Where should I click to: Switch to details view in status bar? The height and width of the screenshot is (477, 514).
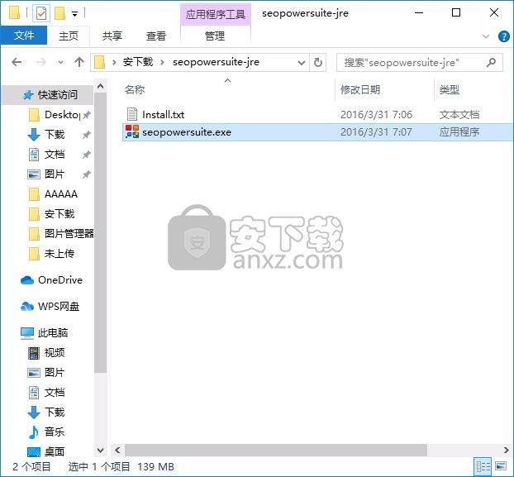click(x=483, y=466)
